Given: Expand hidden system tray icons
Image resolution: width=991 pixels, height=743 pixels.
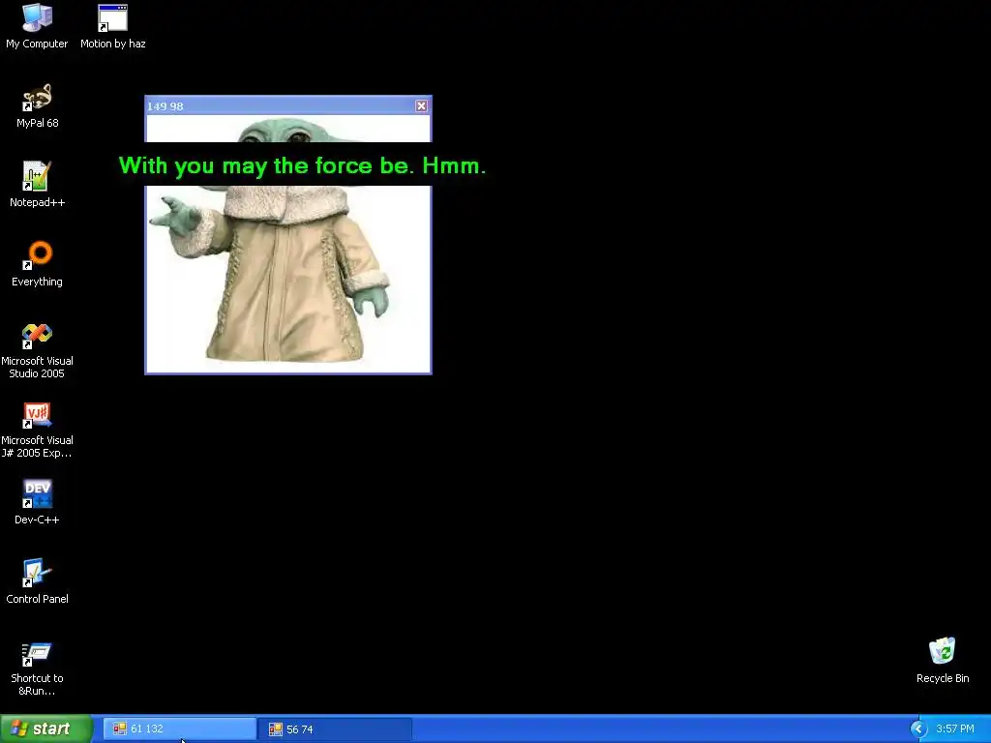Looking at the screenshot, I should (918, 729).
